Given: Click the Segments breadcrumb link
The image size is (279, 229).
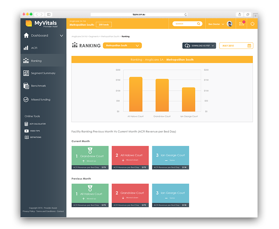Looking at the screenshot, I should [94, 37].
